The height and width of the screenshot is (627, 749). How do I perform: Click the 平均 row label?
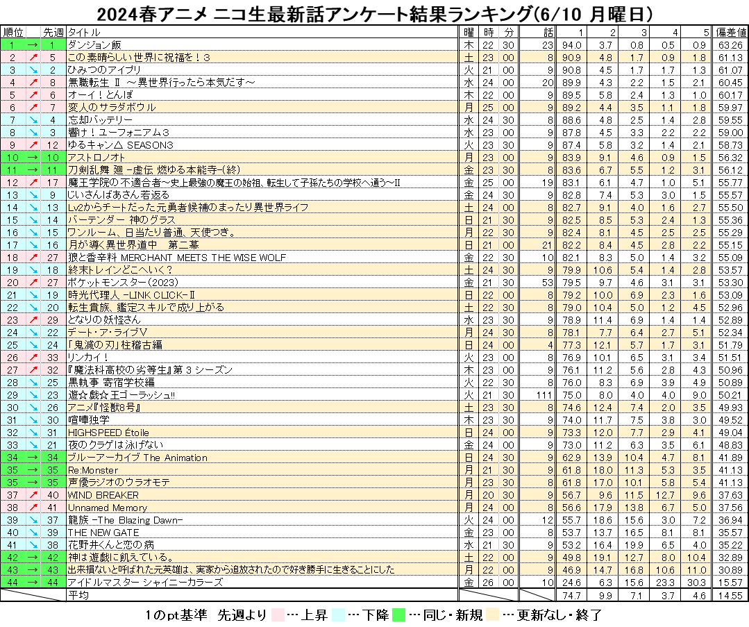(x=78, y=595)
